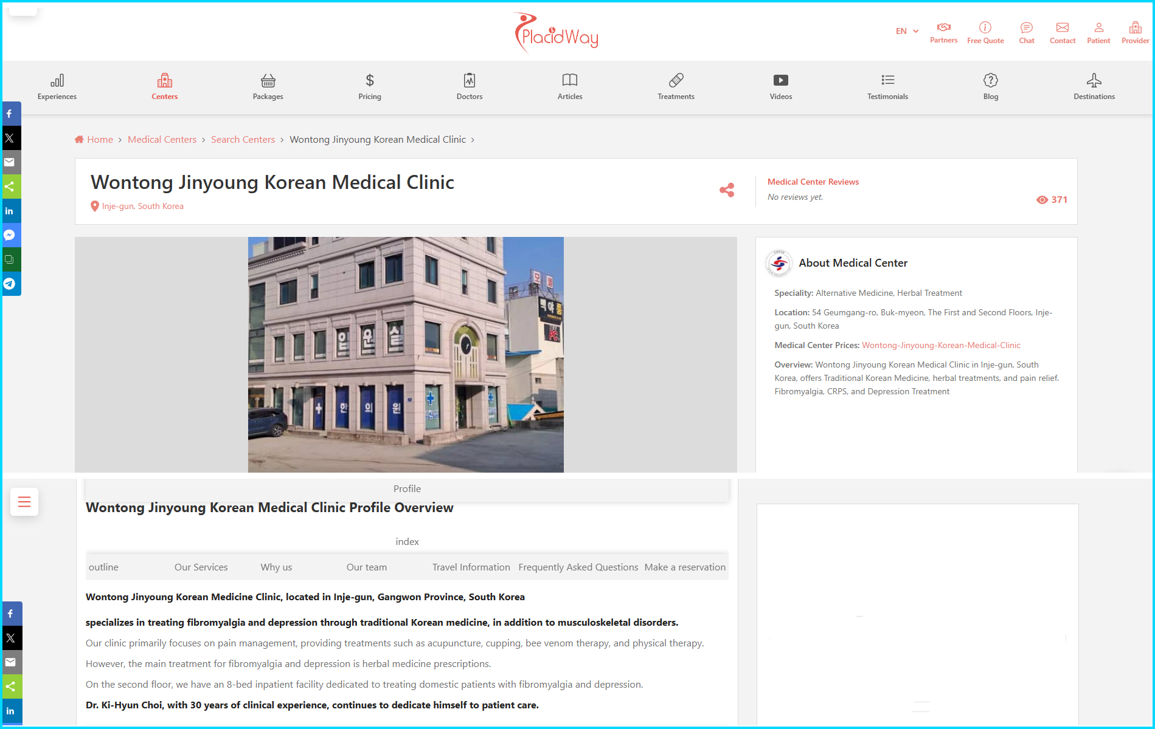Go to Search Centers breadcrumb
Viewport: 1155px width, 729px height.
pyautogui.click(x=243, y=140)
